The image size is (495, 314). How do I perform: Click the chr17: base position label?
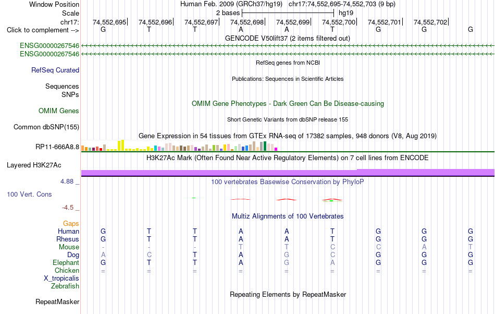pos(70,22)
